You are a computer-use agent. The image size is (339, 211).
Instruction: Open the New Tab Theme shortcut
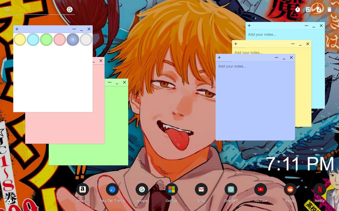[x=112, y=189]
